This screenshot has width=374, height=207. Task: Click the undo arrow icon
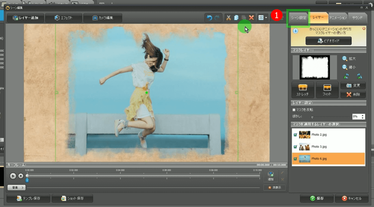point(210,18)
